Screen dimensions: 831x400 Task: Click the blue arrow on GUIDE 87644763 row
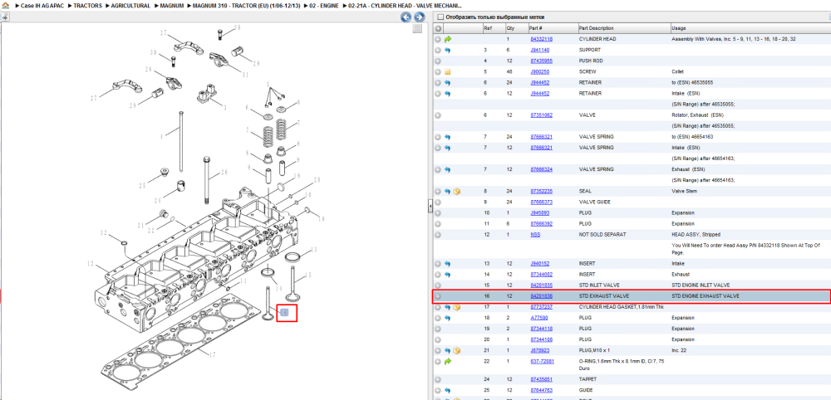point(448,391)
